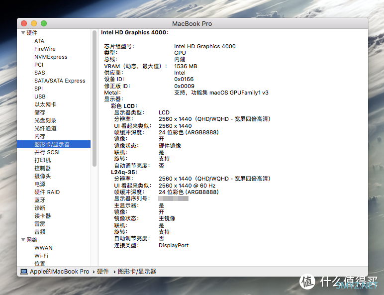Select 内存 in the sidebar
Screen dimensions: 384x295
pyautogui.click(x=40, y=136)
